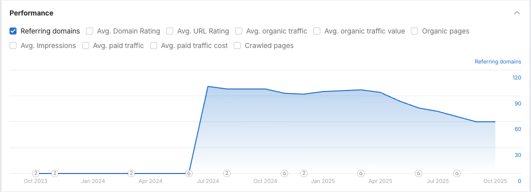The width and height of the screenshot is (531, 192).
Task: Click the Jan 2025 axis label
Action: pyautogui.click(x=323, y=181)
